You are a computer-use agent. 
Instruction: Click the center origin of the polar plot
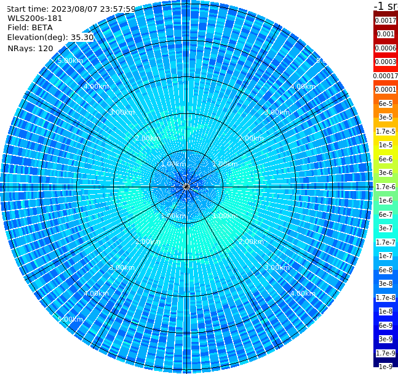tap(186, 187)
